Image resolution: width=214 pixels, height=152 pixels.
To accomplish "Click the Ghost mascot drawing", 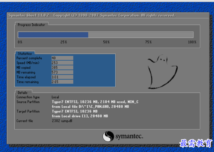I will (163, 72).
